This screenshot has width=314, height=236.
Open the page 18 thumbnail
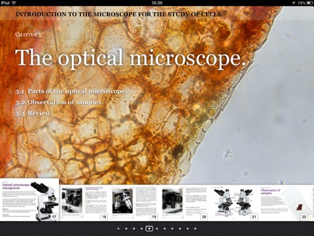click(84, 203)
